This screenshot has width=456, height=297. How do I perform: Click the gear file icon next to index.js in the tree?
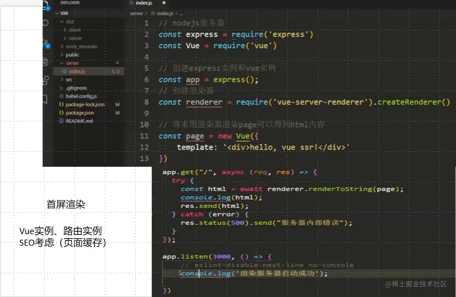point(64,71)
